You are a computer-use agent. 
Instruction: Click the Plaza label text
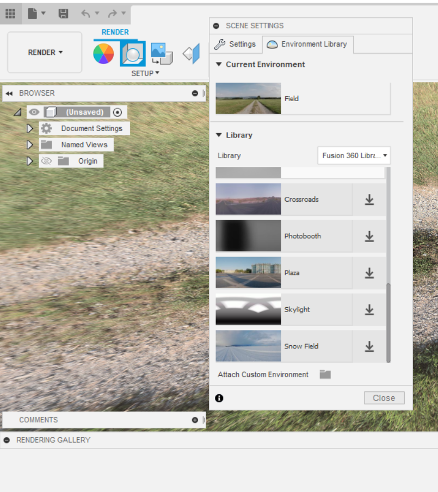(292, 273)
